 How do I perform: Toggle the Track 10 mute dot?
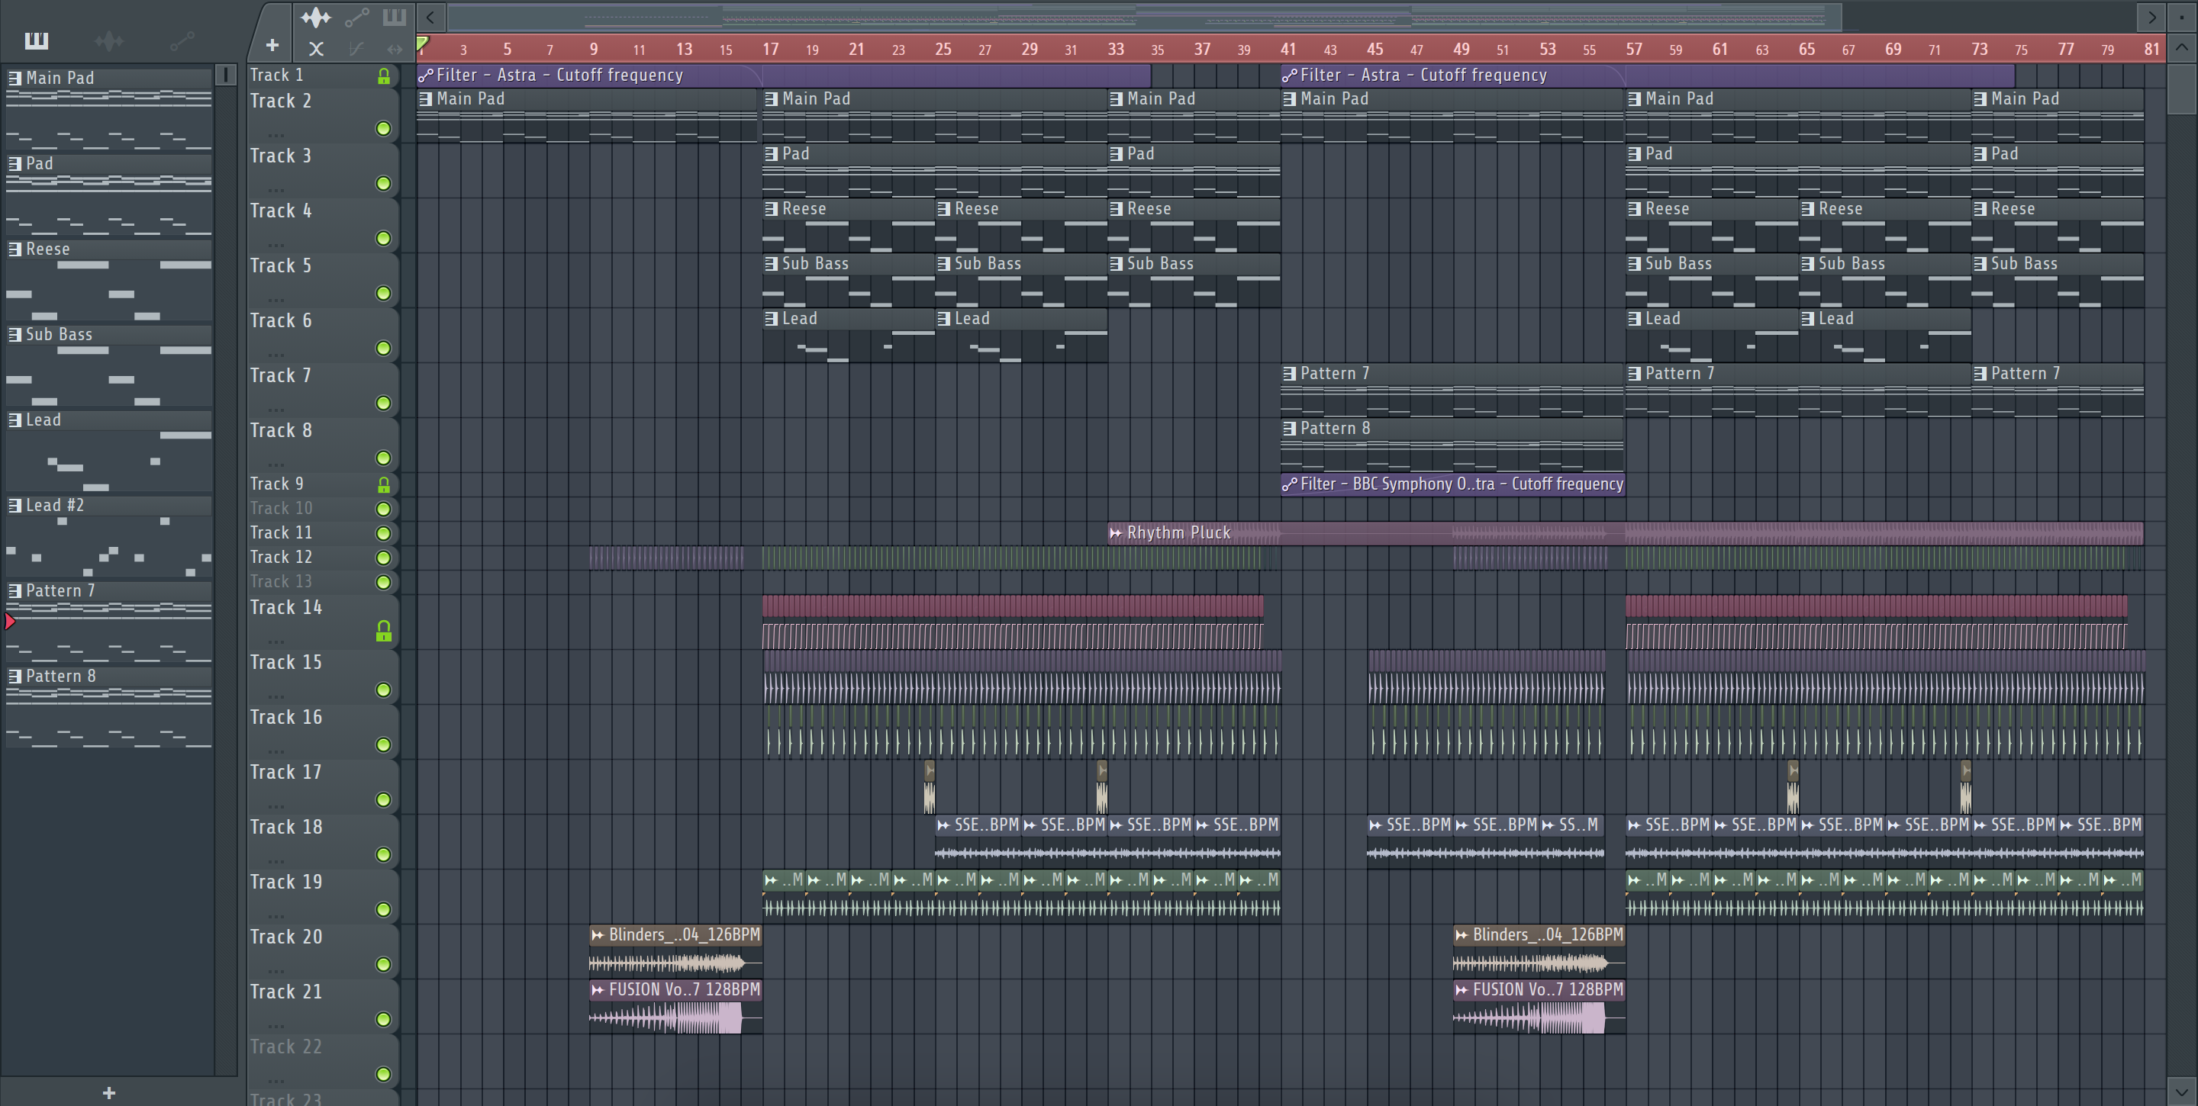384,509
